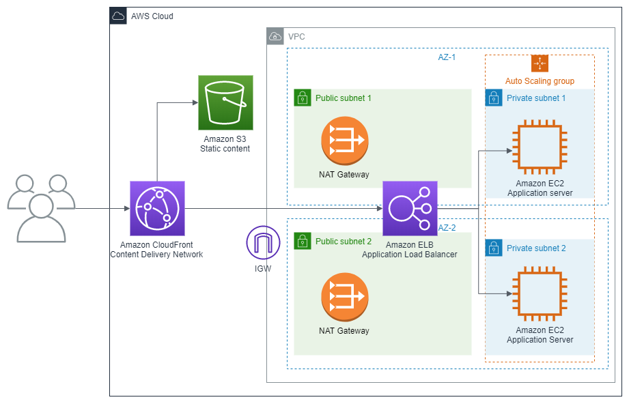The image size is (629, 404).
Task: Select the NAT Gateway icon in Public subnet 1
Action: coord(345,141)
